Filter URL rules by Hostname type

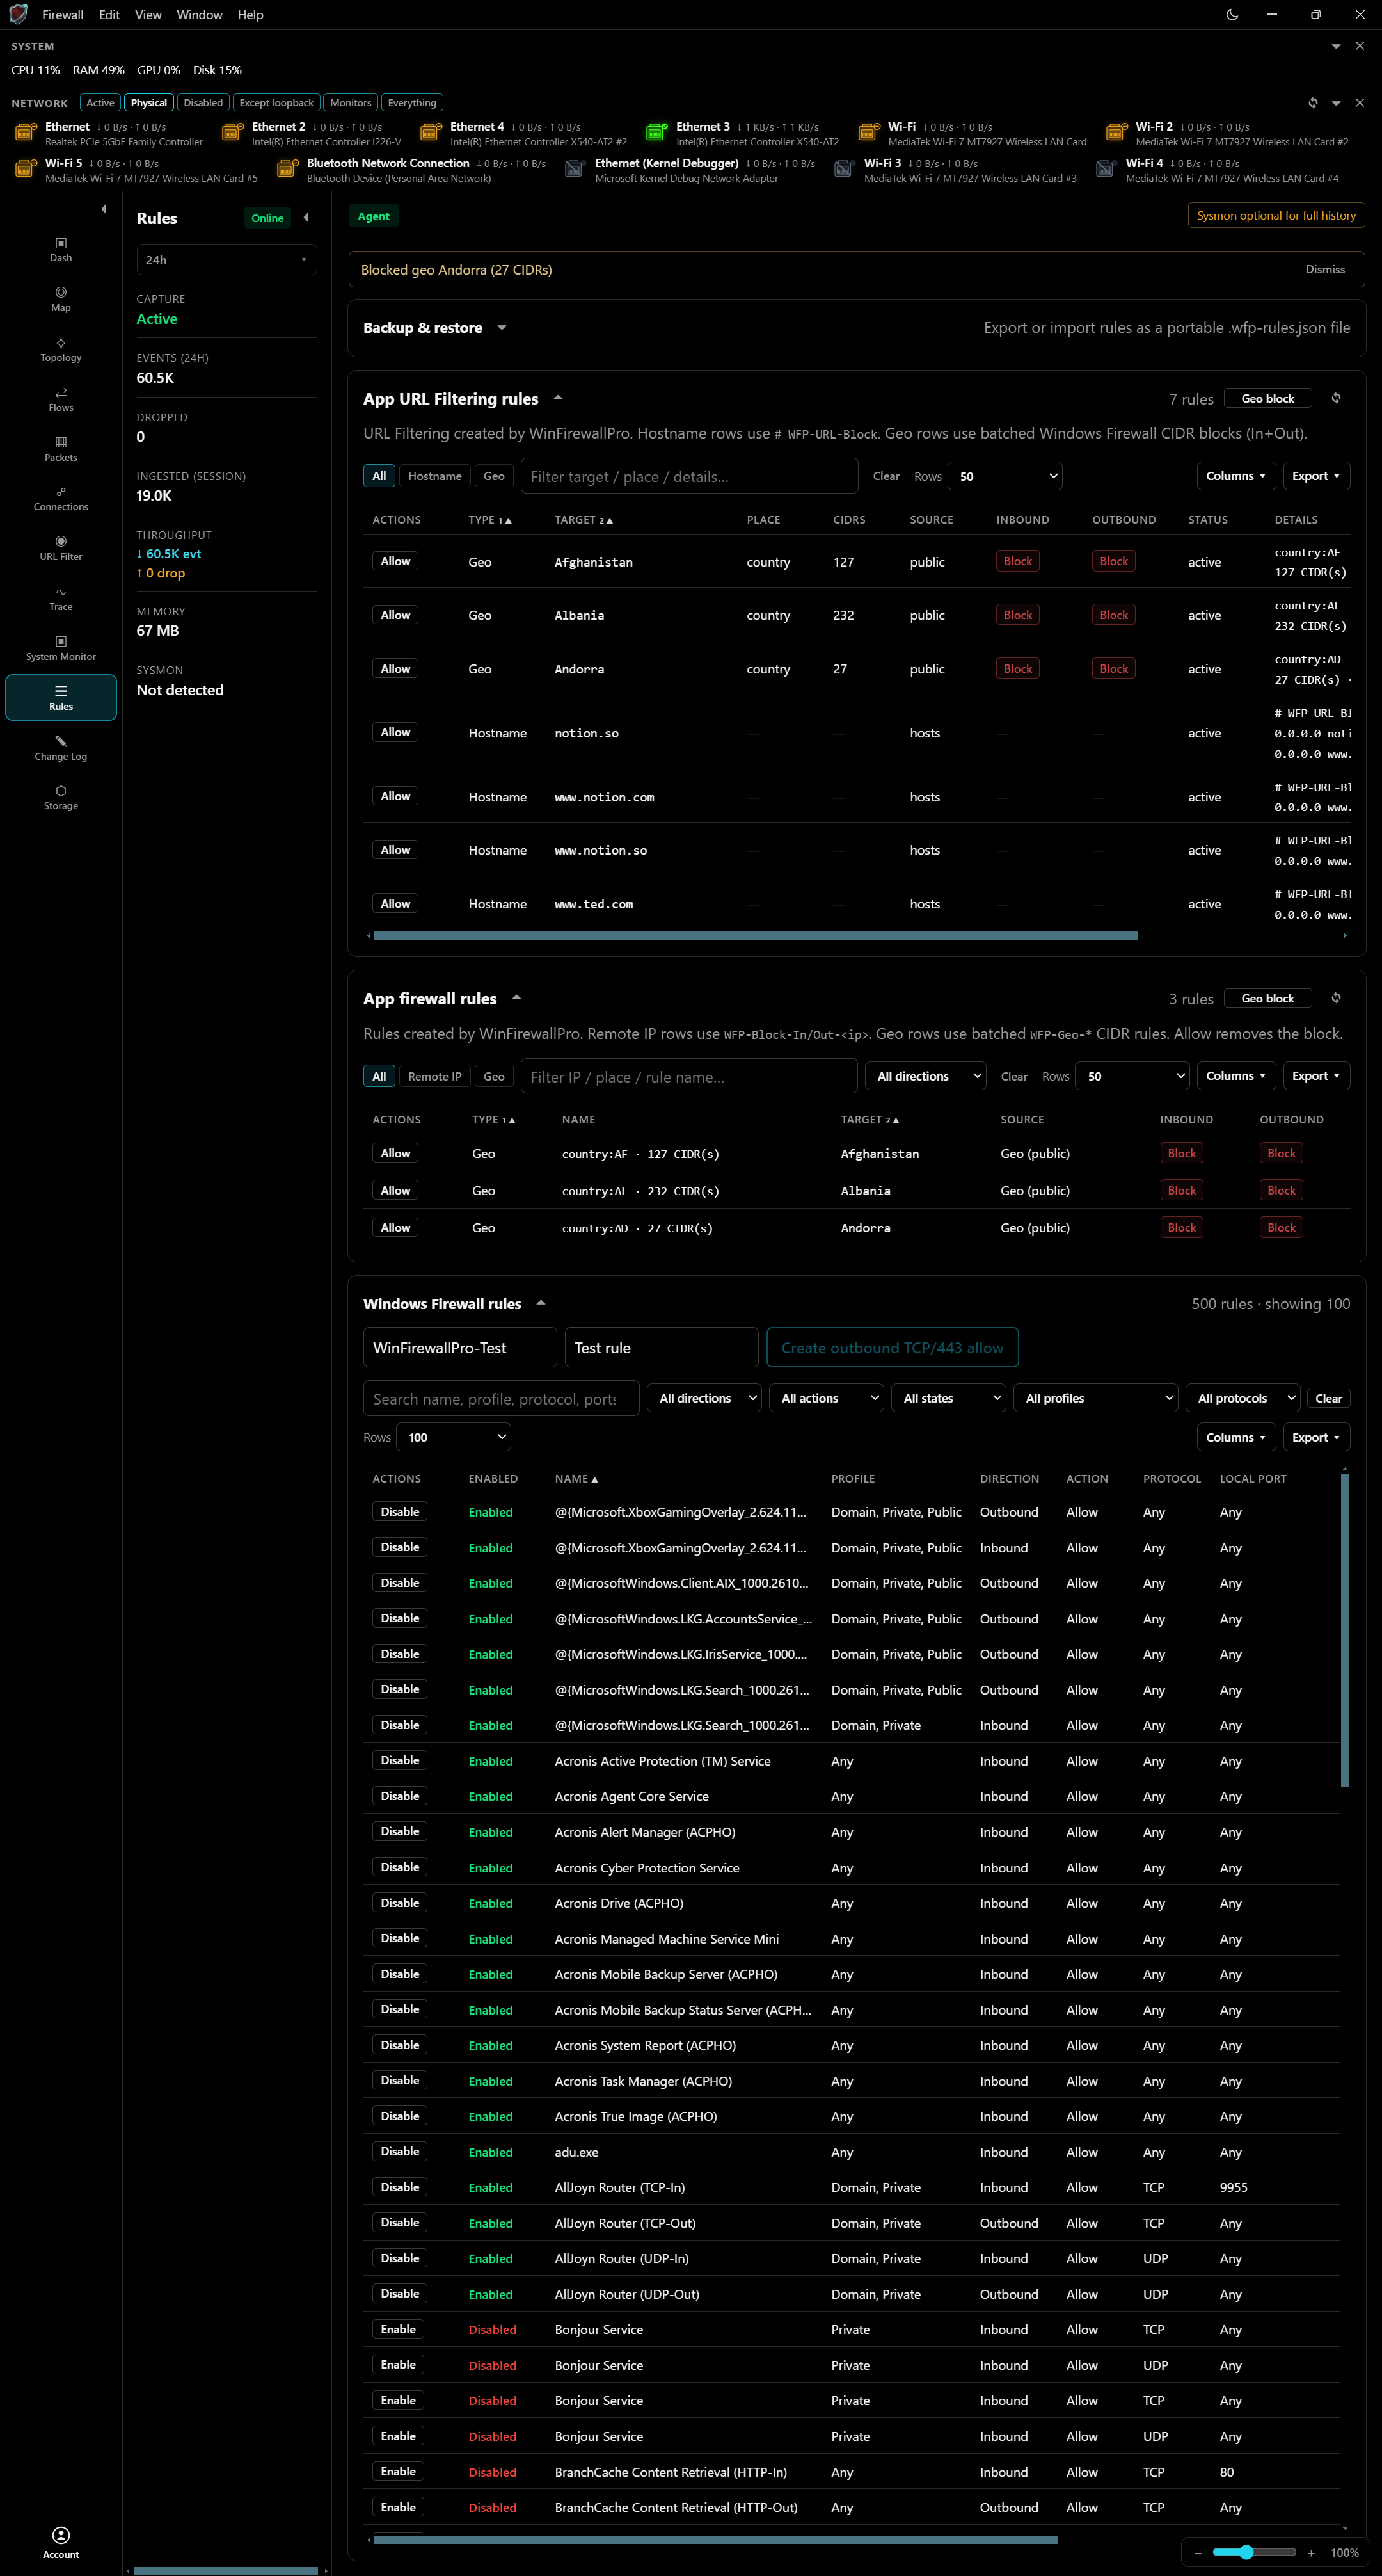click(434, 476)
